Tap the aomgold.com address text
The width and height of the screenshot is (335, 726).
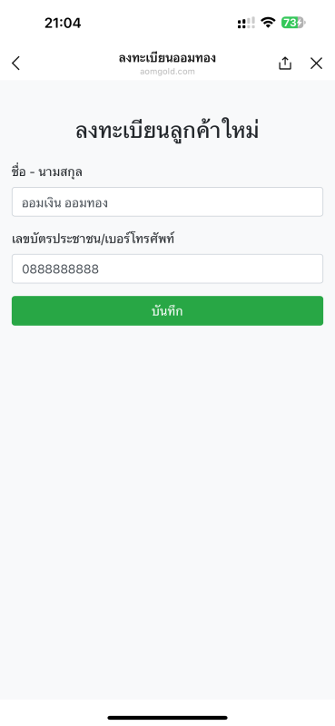click(167, 72)
